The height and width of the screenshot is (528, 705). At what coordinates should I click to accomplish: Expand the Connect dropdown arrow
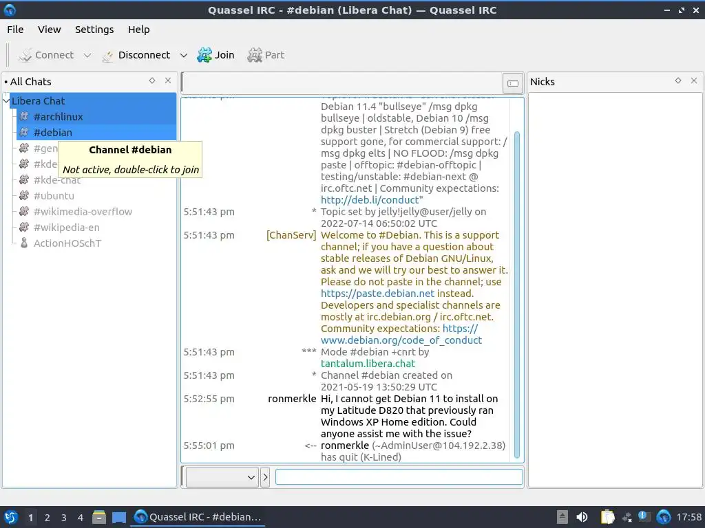coord(87,55)
